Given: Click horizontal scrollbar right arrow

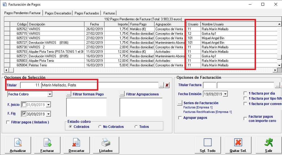Looking at the screenshot, I should (x=275, y=70).
